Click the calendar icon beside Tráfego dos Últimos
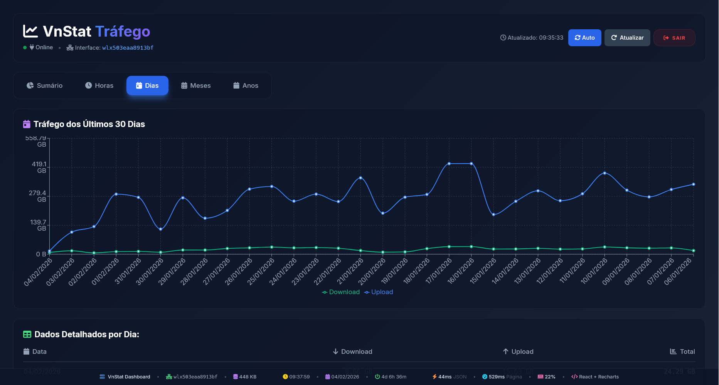 click(x=27, y=124)
